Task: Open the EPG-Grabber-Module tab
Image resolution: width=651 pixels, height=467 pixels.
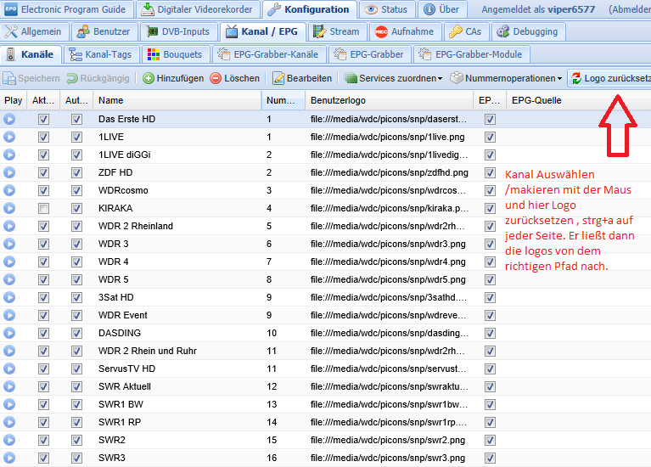Action: (x=471, y=54)
